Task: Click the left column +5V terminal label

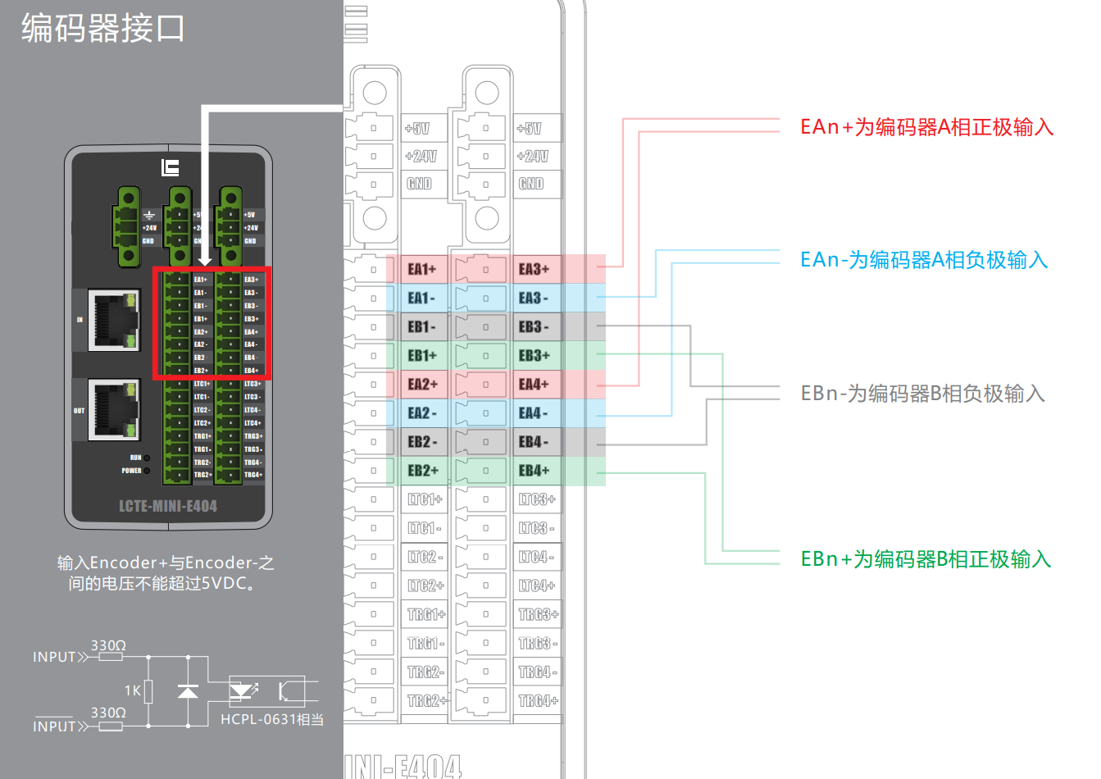Action: 417,128
